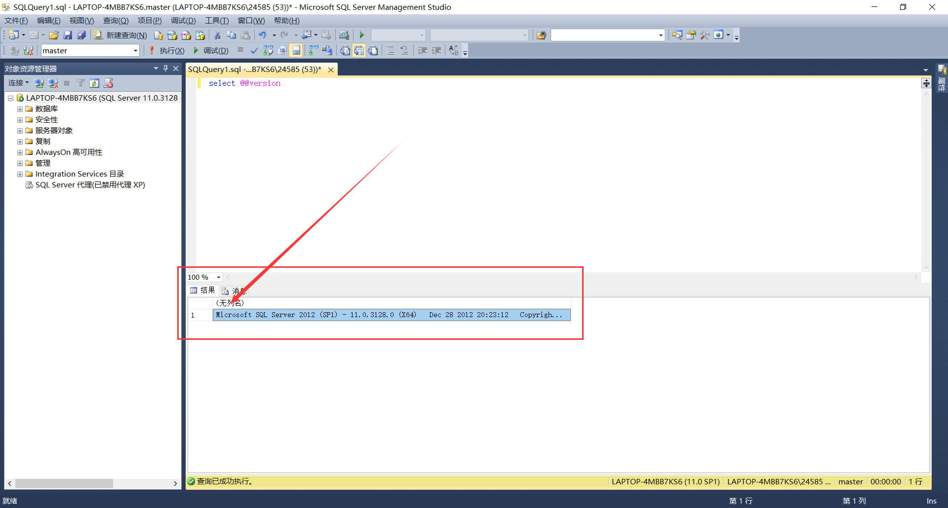This screenshot has width=948, height=508.
Task: Click the Change Connection icon in SQL toolbar
Action: click(28, 50)
